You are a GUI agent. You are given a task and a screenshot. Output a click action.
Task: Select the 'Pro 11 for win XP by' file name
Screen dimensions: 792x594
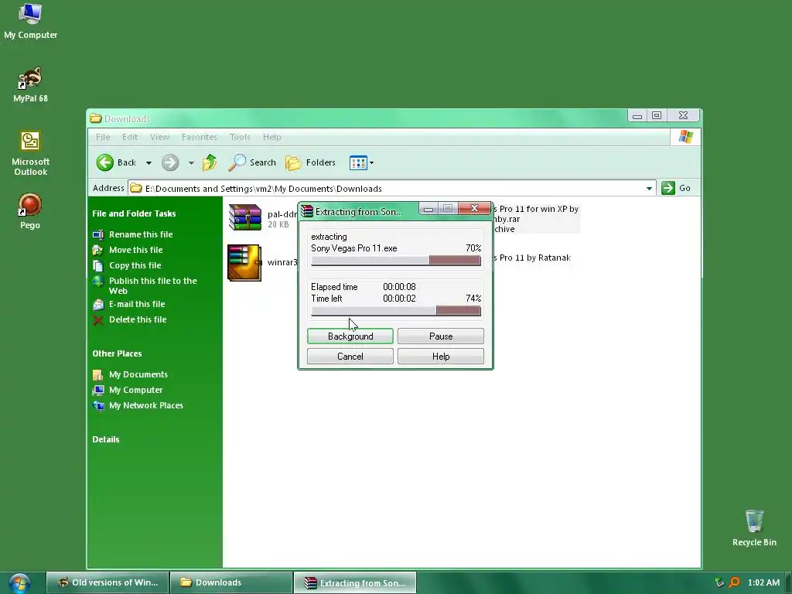click(x=539, y=209)
